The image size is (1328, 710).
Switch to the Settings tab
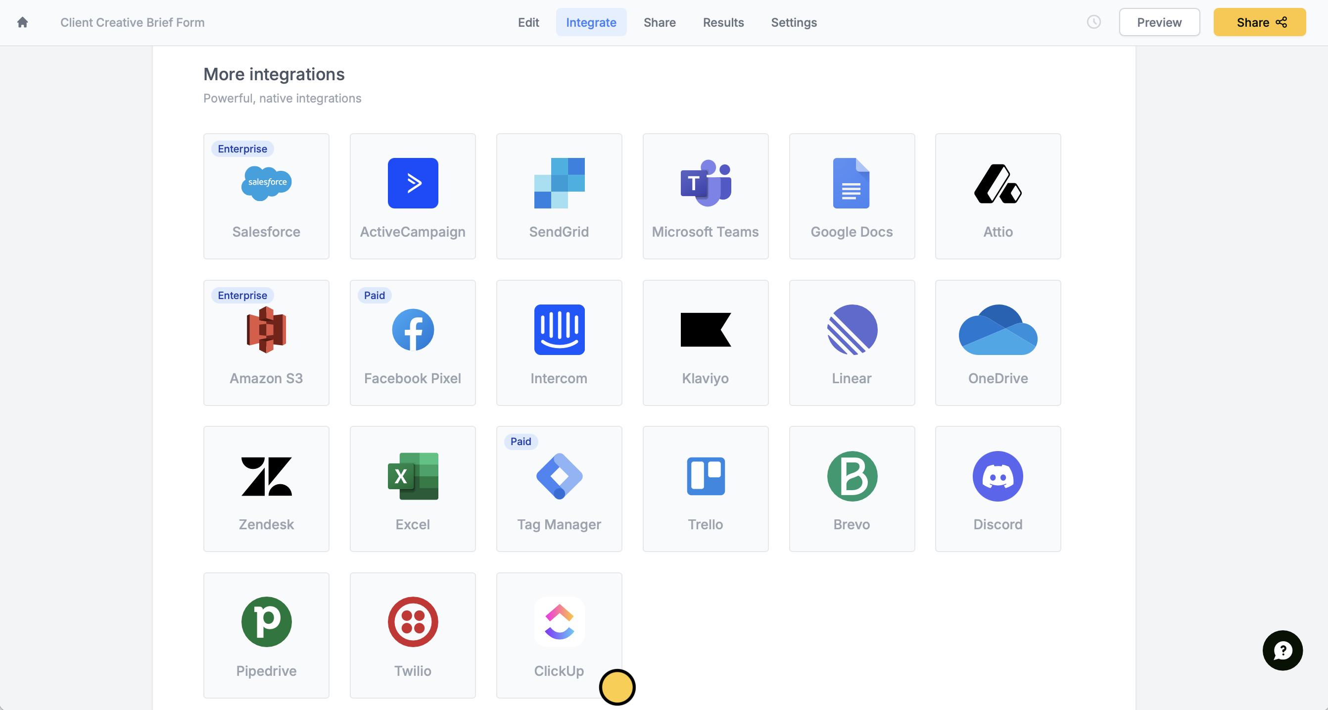(794, 22)
